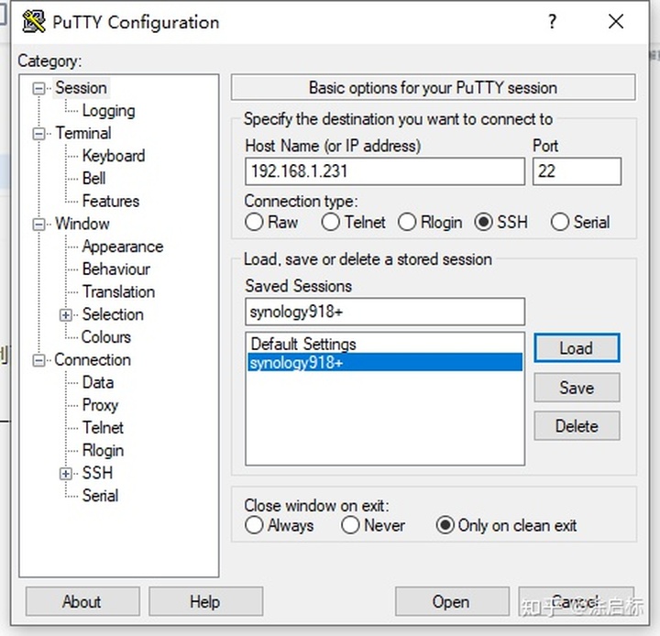Select the Session category

(82, 88)
